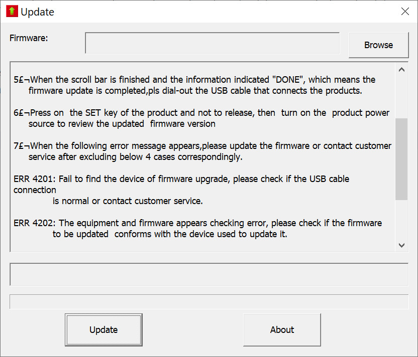Click the red arrow Update app icon
Image resolution: width=418 pixels, height=357 pixels.
tap(12, 12)
